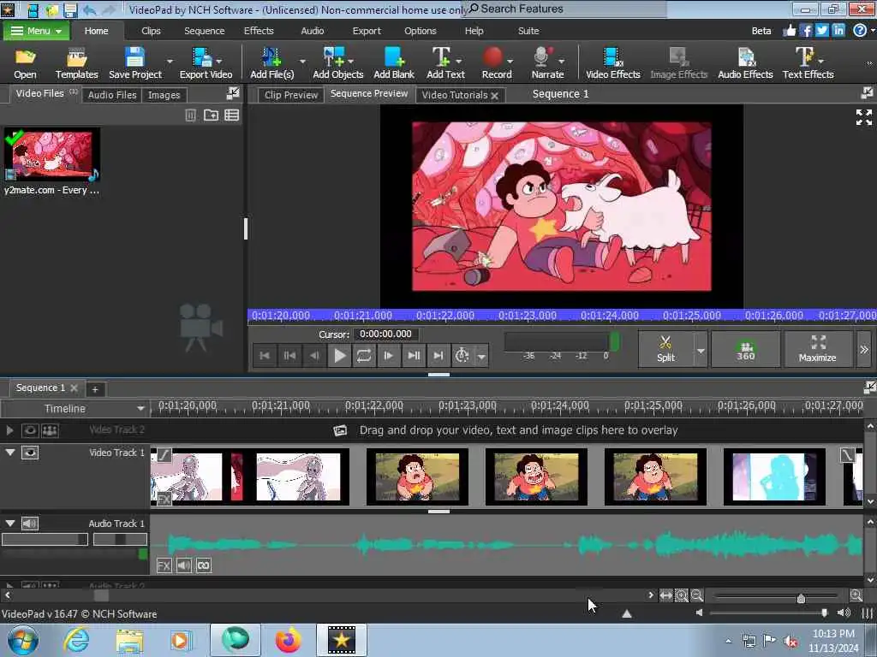Open the Templates tool
The image size is (877, 657).
coord(76,63)
